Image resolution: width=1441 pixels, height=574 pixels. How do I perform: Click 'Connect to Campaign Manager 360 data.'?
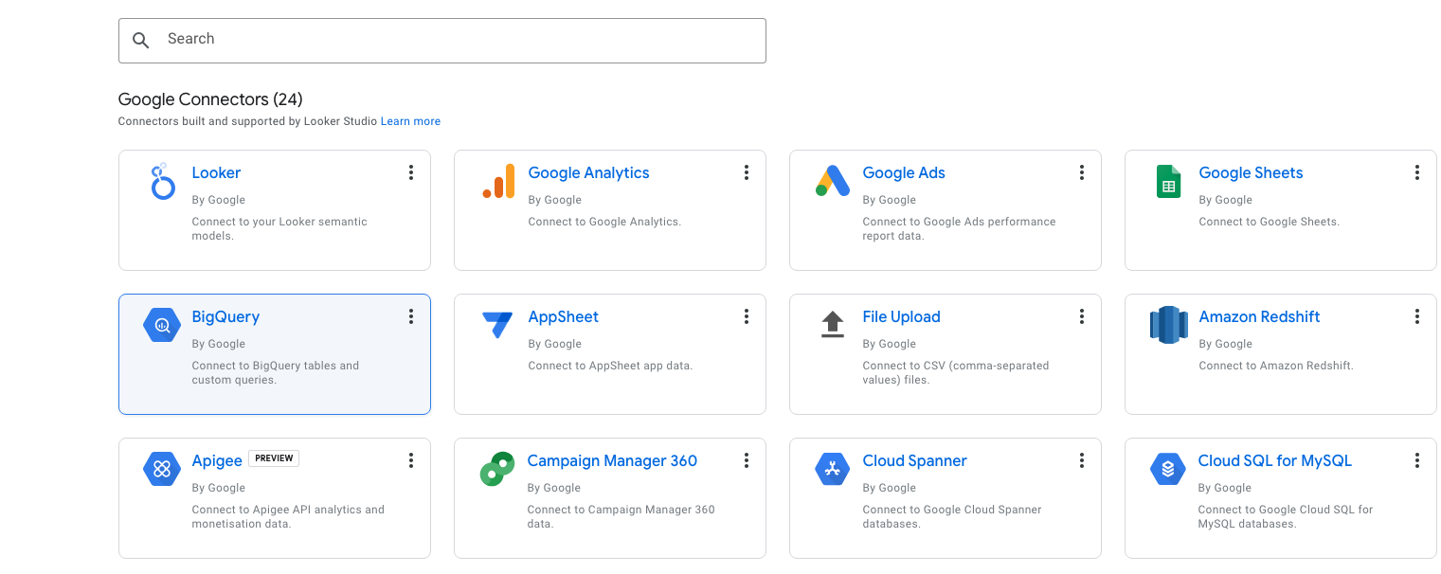point(621,517)
